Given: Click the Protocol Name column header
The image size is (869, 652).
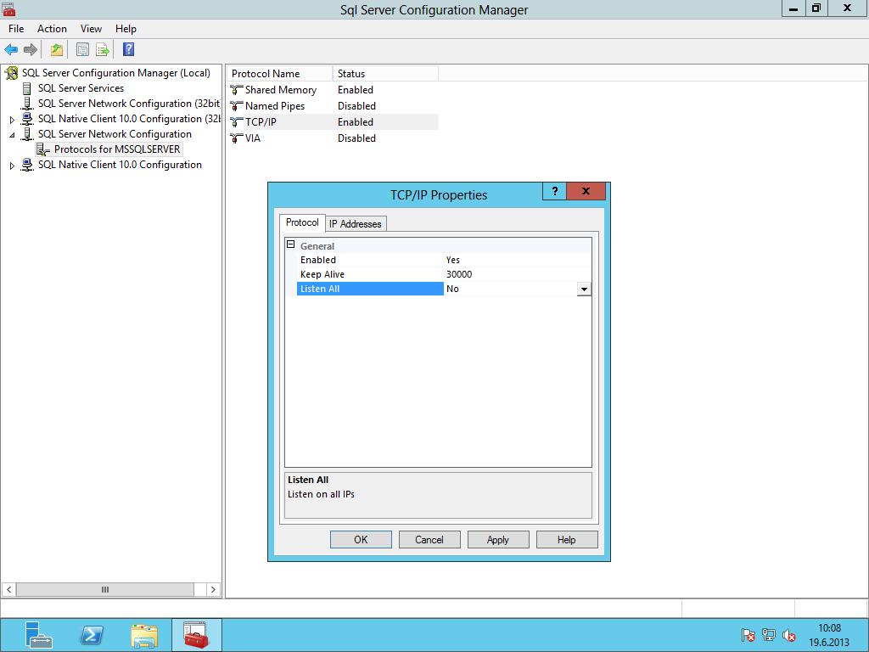Looking at the screenshot, I should point(279,74).
